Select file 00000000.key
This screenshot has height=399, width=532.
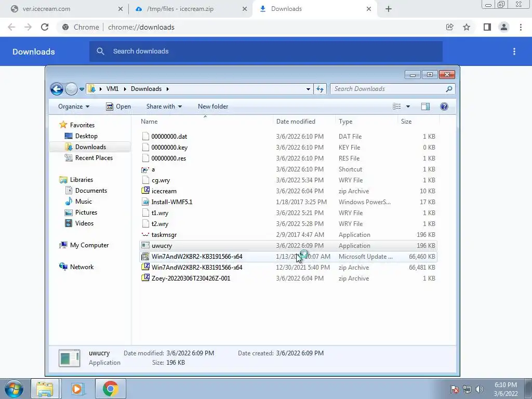[x=288, y=147]
